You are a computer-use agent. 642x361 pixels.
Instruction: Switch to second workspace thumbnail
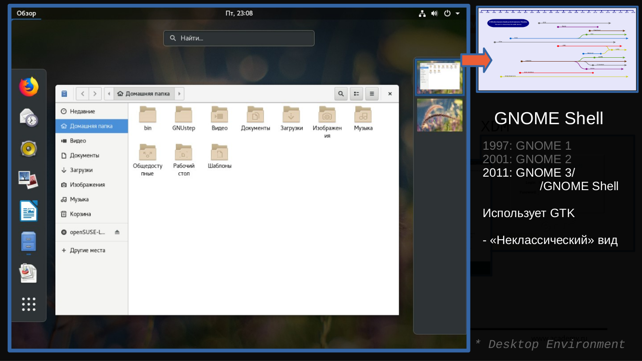coord(440,115)
